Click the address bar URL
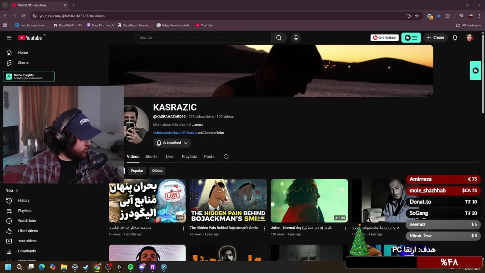The height and width of the screenshot is (273, 485). [x=72, y=16]
